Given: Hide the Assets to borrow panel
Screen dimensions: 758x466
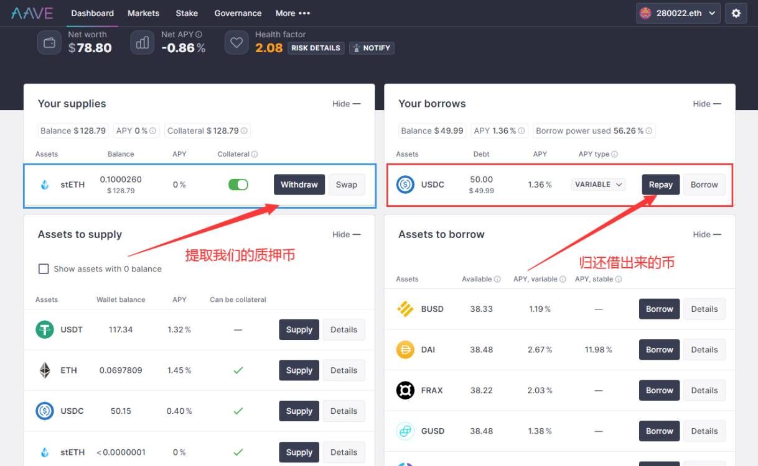Looking at the screenshot, I should [x=707, y=234].
